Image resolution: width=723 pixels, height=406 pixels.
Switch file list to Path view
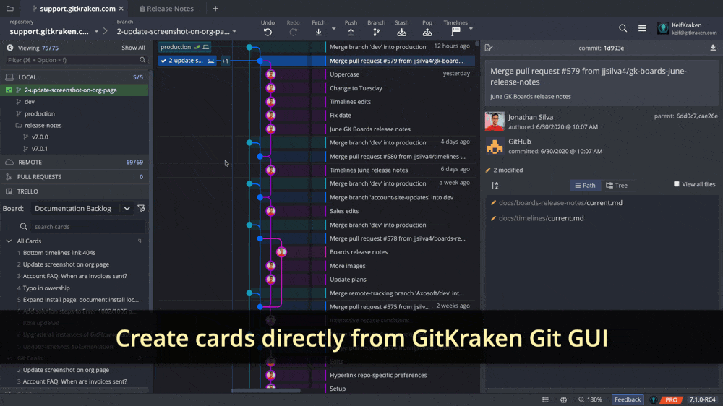pyautogui.click(x=585, y=185)
